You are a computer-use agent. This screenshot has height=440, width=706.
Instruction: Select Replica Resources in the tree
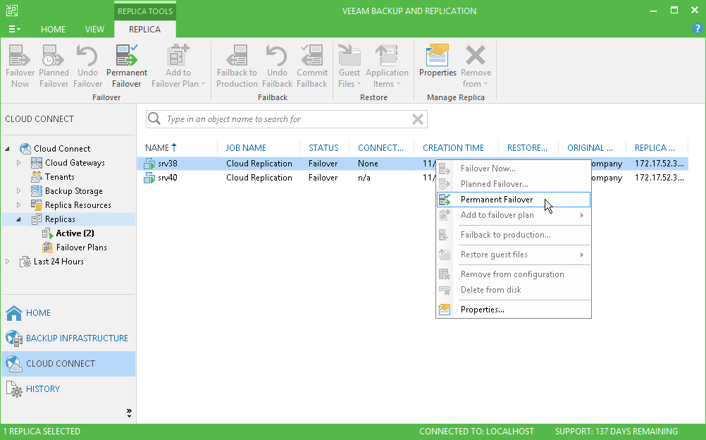pos(78,205)
